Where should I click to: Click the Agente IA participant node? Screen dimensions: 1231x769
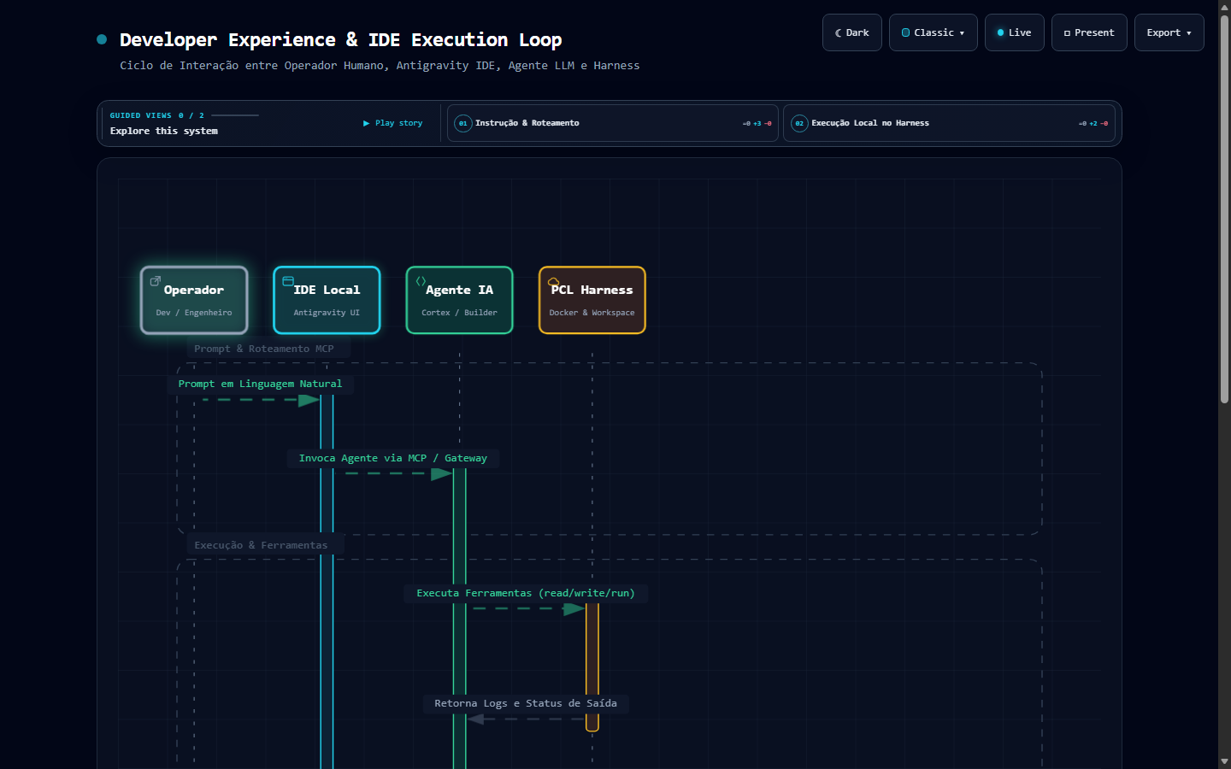click(459, 300)
